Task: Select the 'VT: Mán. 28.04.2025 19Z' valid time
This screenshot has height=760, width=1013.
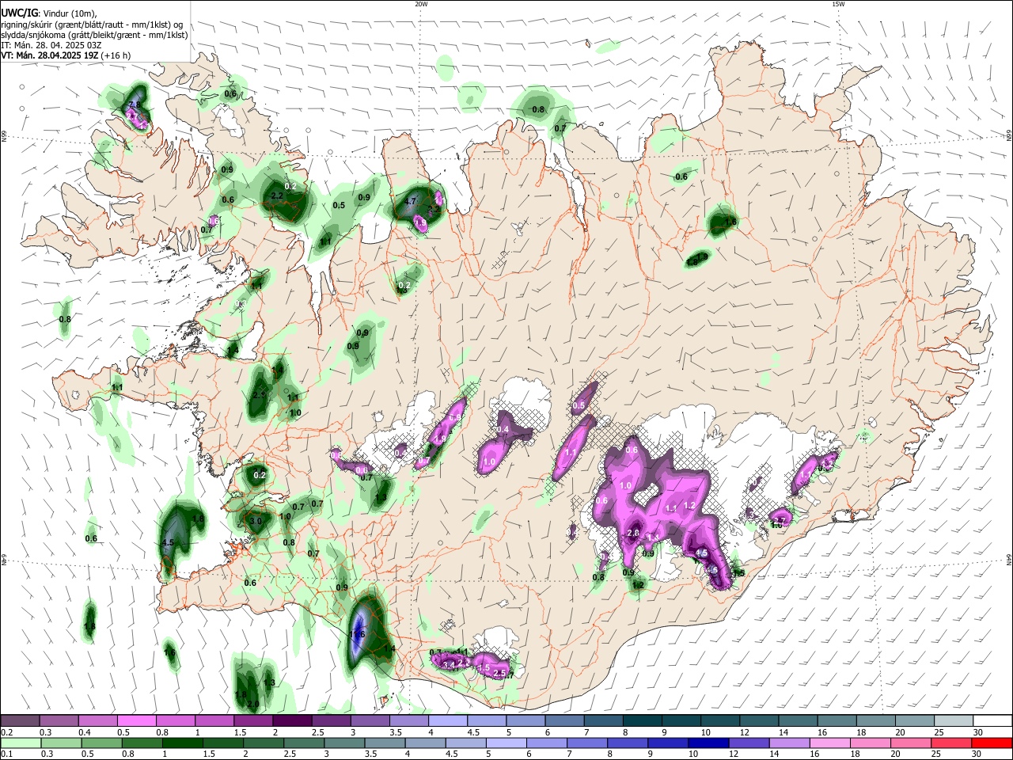Action: tap(49, 56)
